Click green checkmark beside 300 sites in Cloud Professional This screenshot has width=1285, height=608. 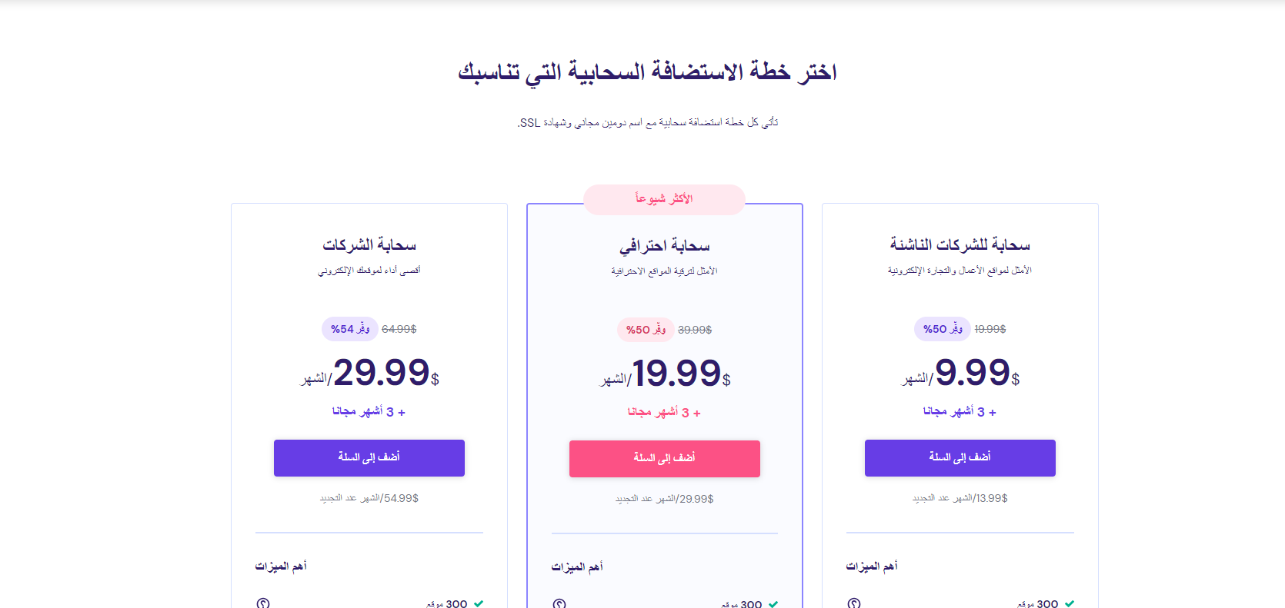[773, 604]
